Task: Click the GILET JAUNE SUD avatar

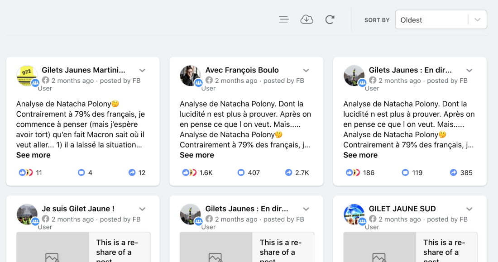Action: tap(354, 214)
